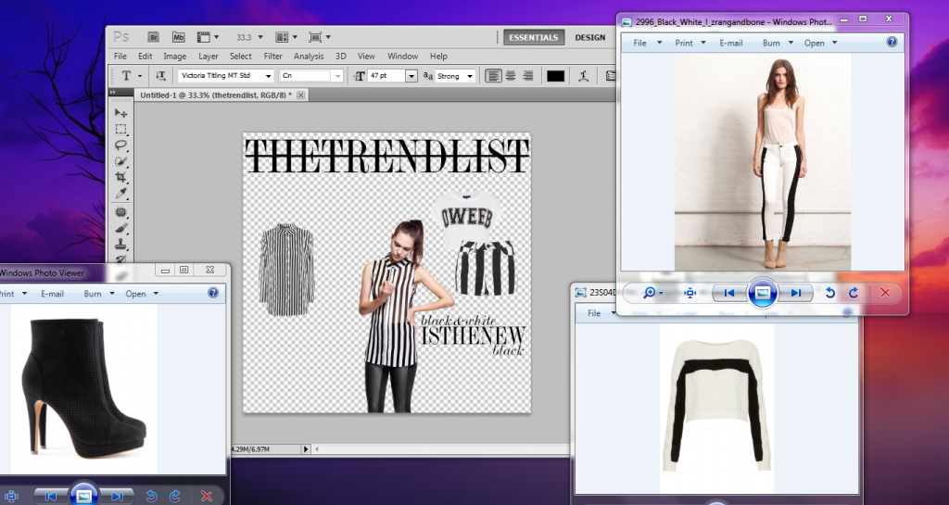949x505 pixels.
Task: Click help icon in jeans photo viewer
Action: (892, 42)
